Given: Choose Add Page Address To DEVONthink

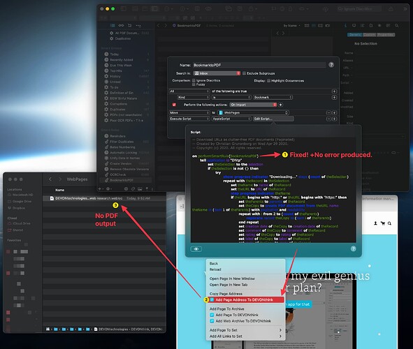Looking at the screenshot, I should (x=245, y=300).
